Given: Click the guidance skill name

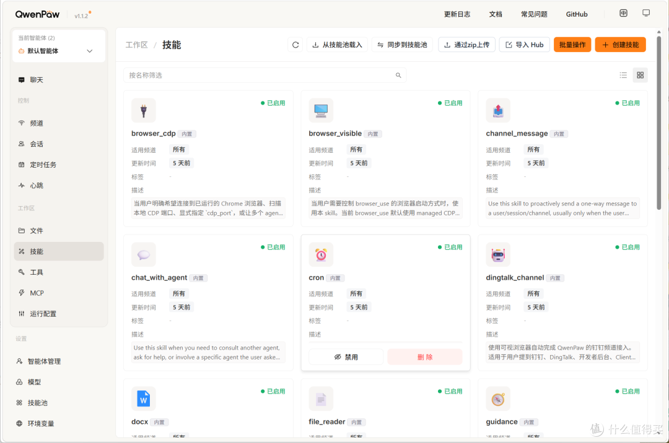Looking at the screenshot, I should (x=501, y=421).
